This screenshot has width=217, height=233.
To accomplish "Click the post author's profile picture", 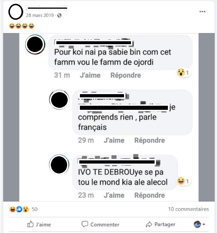I will pos(16,12).
